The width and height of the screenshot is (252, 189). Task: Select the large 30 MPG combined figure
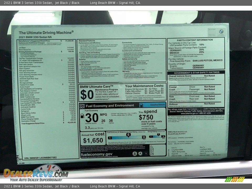(x=92, y=118)
